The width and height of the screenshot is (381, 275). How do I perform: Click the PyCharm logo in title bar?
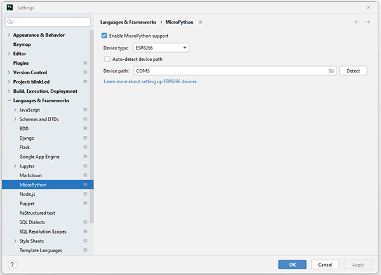coord(10,8)
